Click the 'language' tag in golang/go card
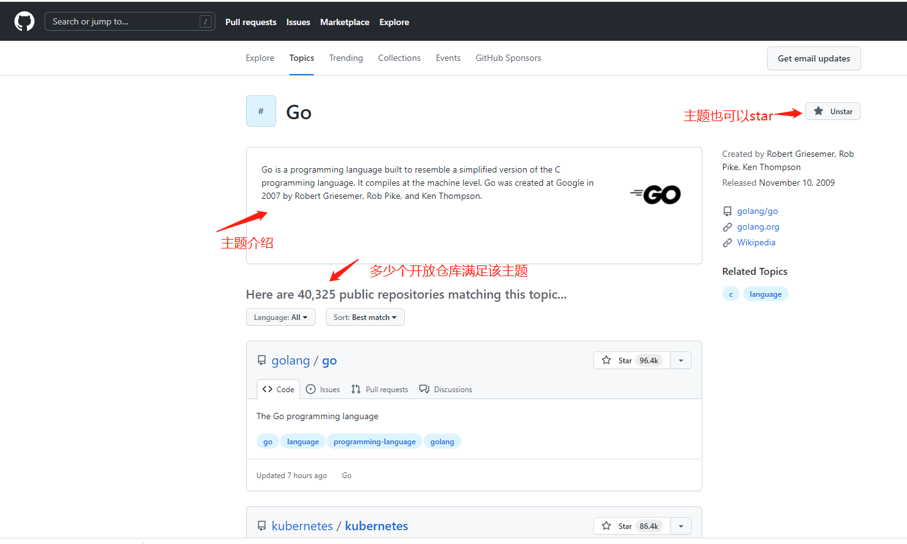 (x=303, y=441)
